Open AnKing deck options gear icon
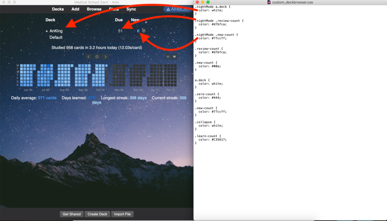 [x=144, y=31]
